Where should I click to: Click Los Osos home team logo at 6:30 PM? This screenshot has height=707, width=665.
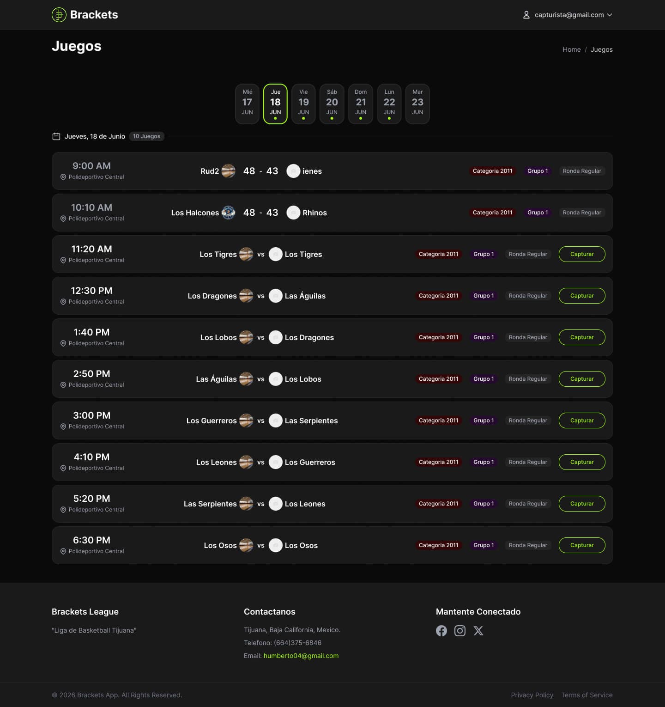[x=246, y=545]
